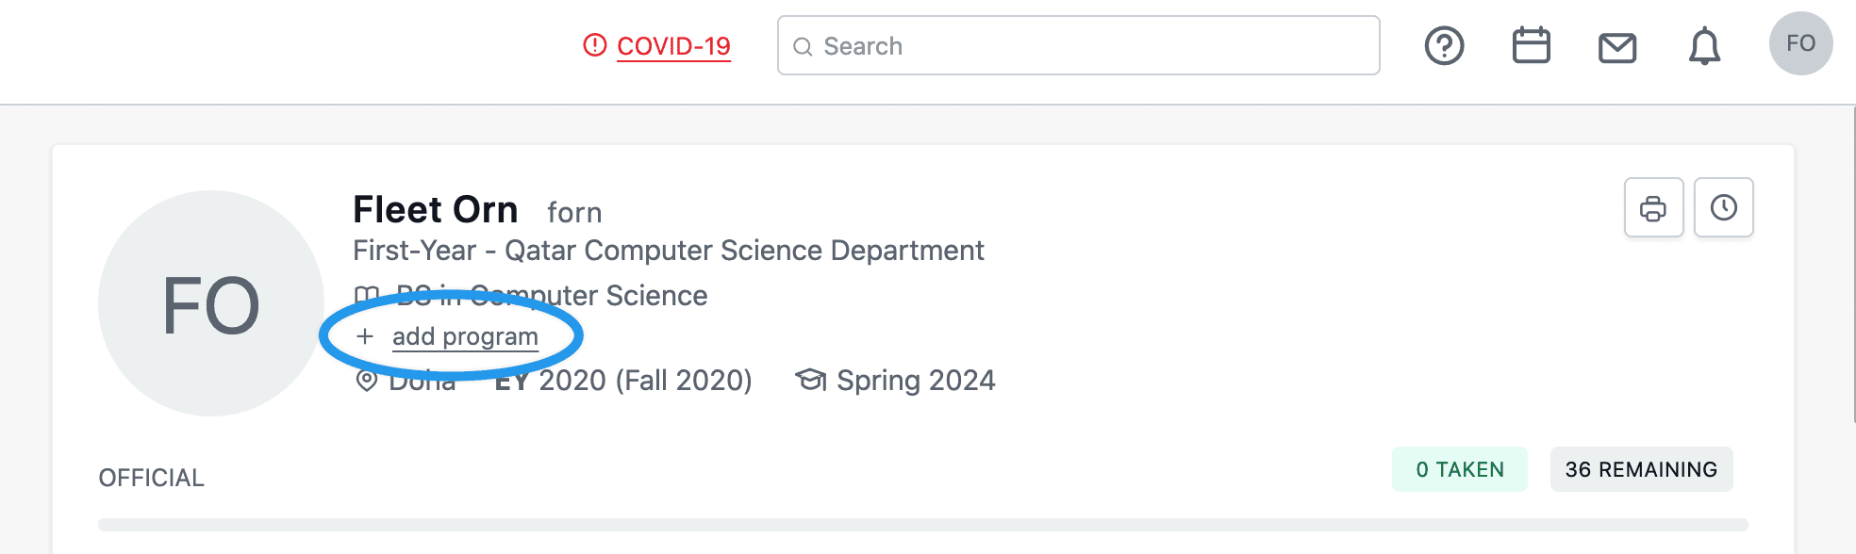Image resolution: width=1856 pixels, height=554 pixels.
Task: Click the FO user avatar in header
Action: (x=1800, y=43)
